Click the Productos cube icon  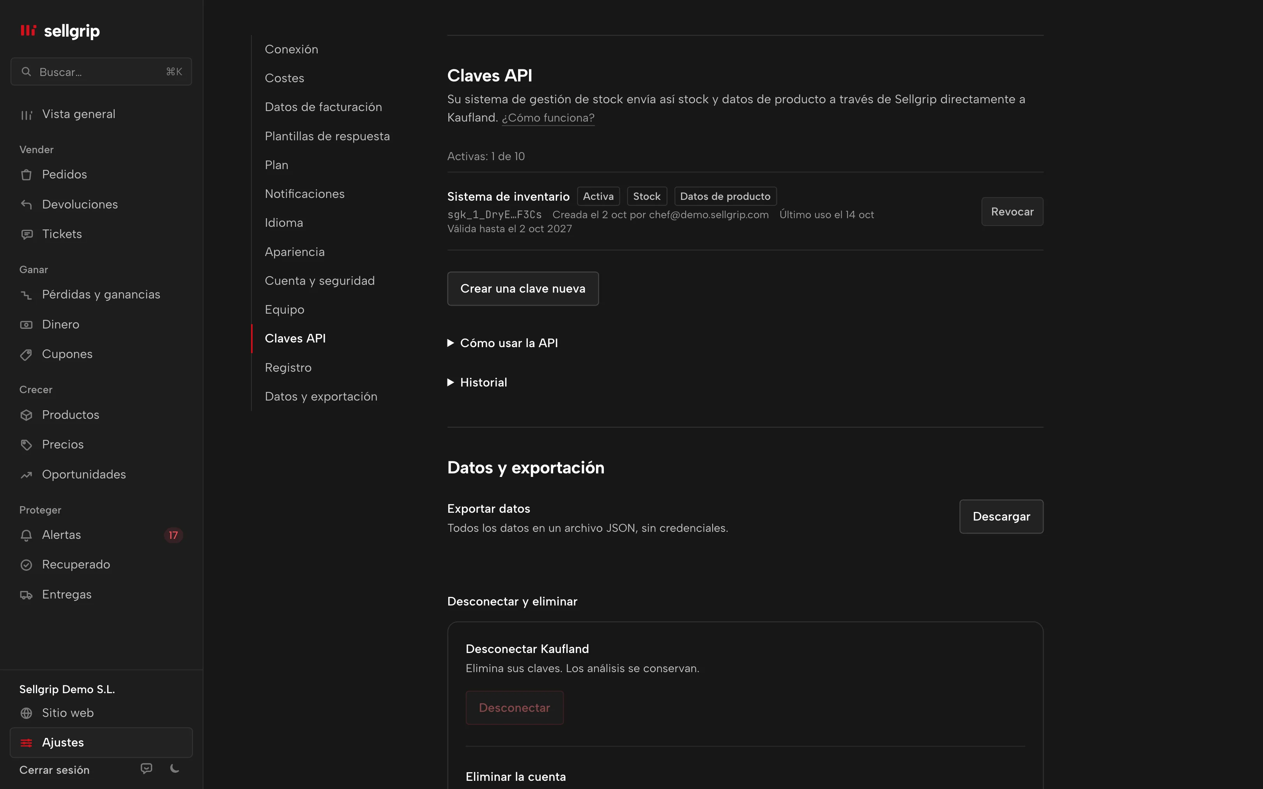click(26, 415)
